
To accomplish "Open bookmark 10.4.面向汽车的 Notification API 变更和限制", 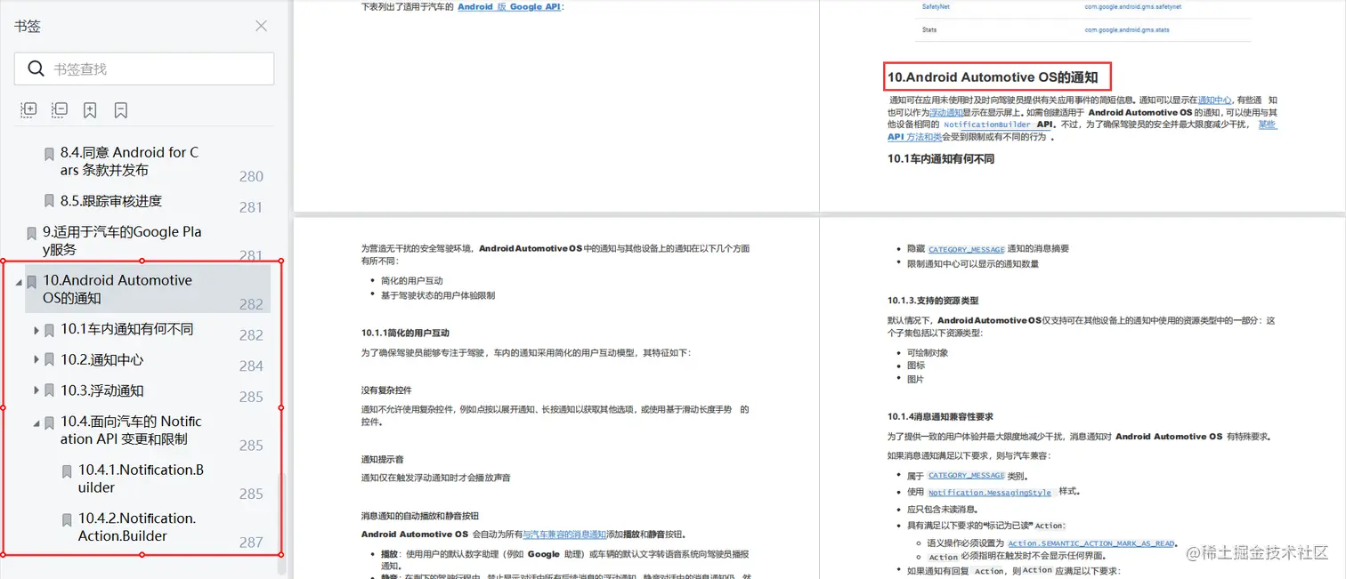I will pos(131,430).
